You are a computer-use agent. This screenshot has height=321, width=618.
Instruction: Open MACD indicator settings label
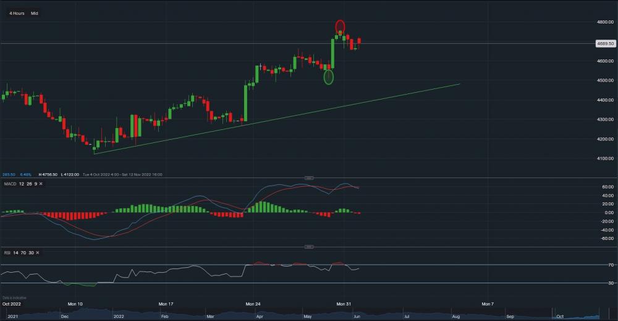click(x=11, y=184)
